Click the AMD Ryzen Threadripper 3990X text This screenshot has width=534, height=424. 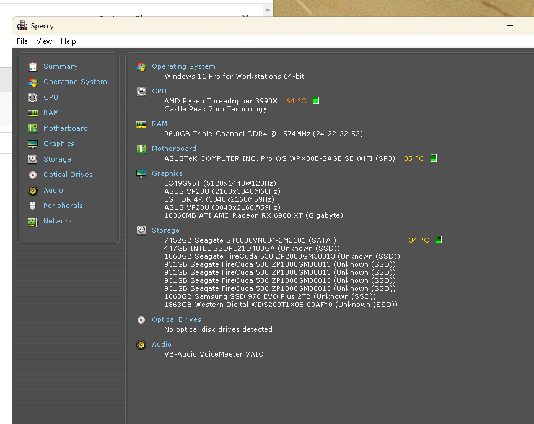click(x=221, y=101)
